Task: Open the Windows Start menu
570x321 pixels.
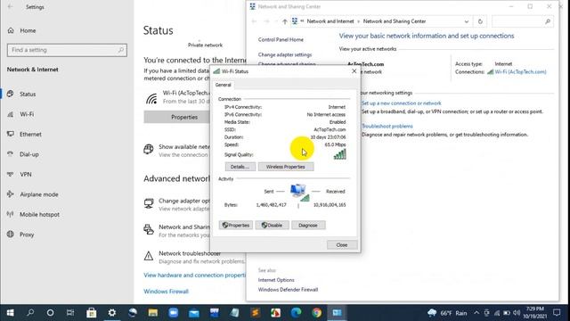Action: [x=10, y=313]
